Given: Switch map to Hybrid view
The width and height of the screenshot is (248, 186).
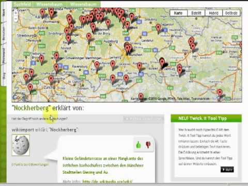Looking at the screenshot, I should click(x=213, y=13).
